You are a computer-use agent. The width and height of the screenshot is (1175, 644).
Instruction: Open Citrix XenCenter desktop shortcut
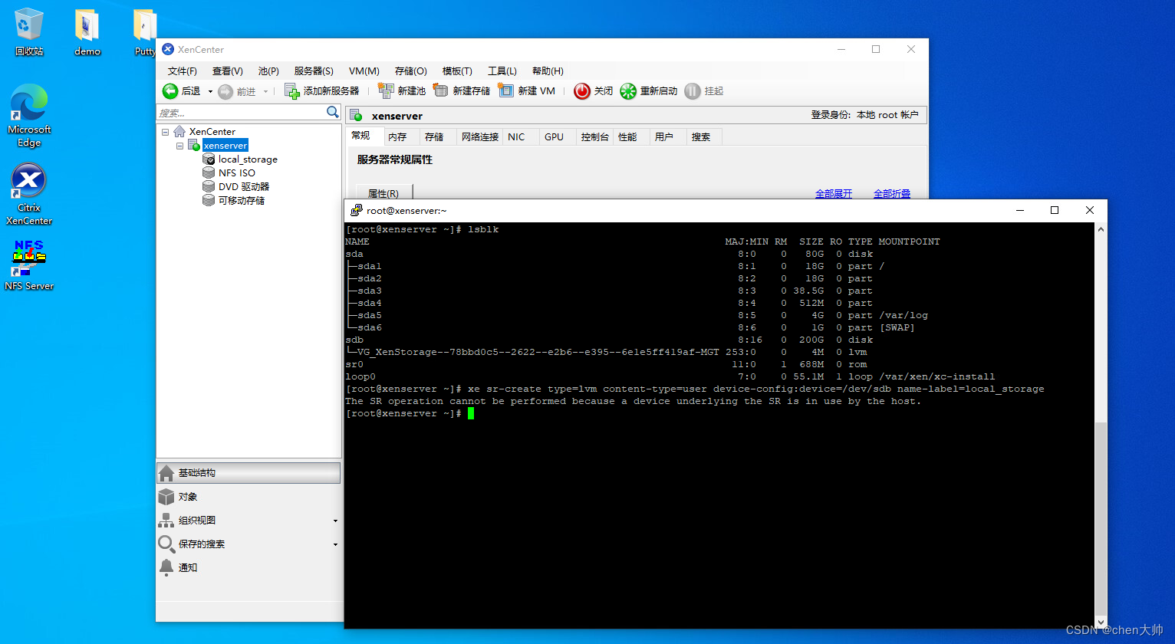tap(29, 194)
